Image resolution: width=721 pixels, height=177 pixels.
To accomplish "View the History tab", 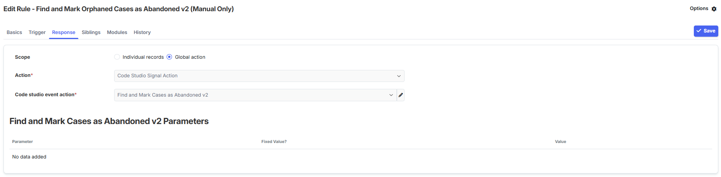I will 142,32.
